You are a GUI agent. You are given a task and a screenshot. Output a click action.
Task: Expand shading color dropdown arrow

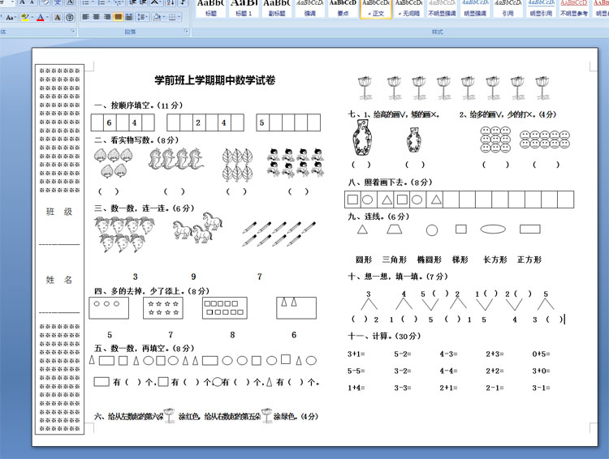click(163, 18)
